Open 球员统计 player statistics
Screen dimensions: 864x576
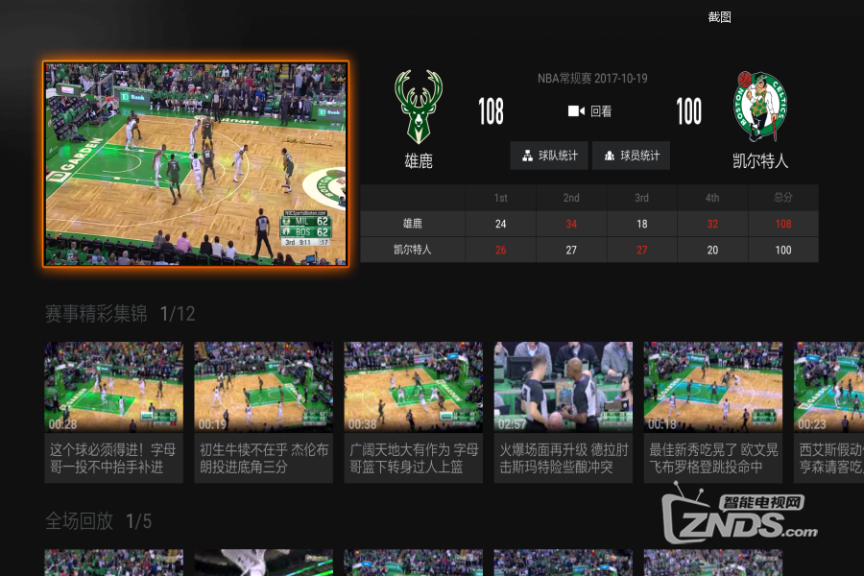(631, 156)
